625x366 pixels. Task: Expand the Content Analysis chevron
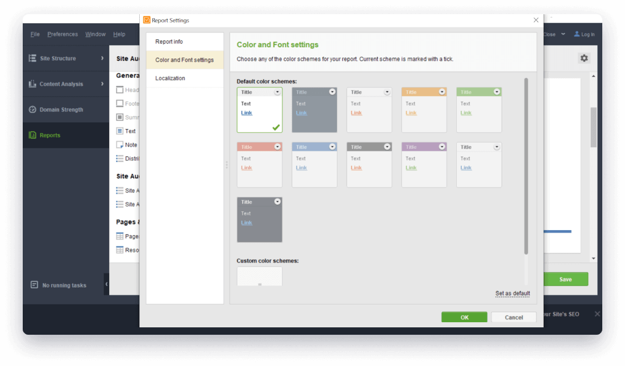click(102, 84)
